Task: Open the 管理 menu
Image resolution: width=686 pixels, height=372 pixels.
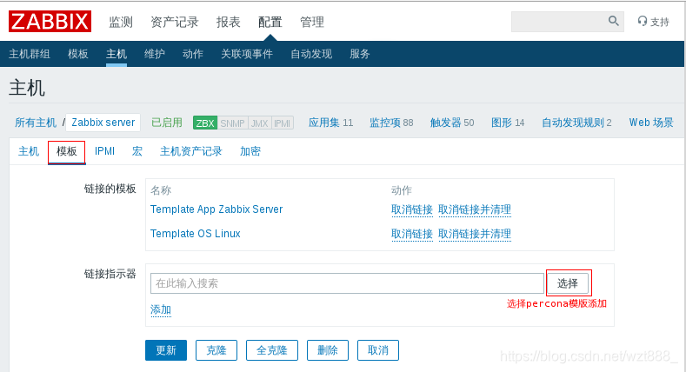Action: tap(312, 22)
